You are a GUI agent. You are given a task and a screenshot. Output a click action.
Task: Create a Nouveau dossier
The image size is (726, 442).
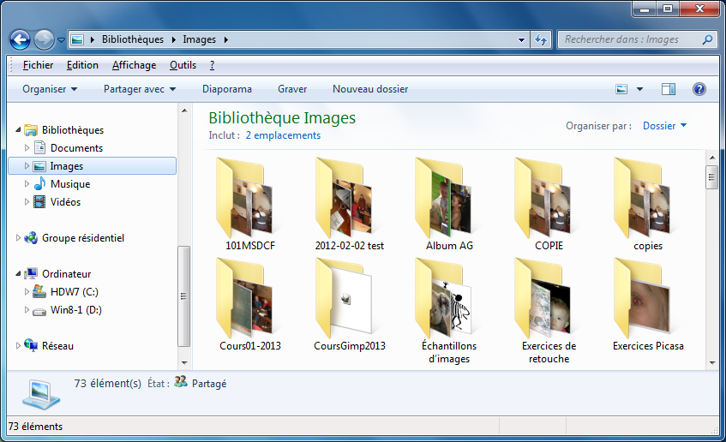click(370, 89)
